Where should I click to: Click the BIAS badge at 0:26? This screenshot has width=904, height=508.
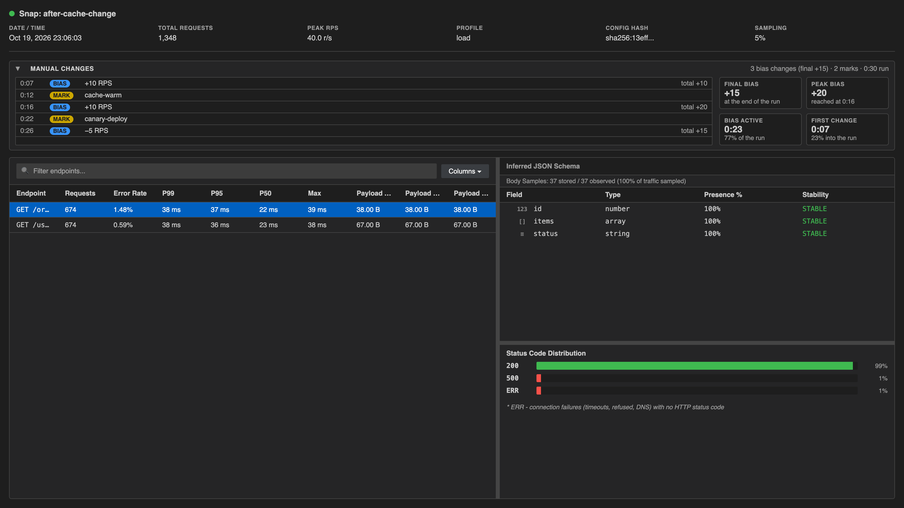coord(60,131)
